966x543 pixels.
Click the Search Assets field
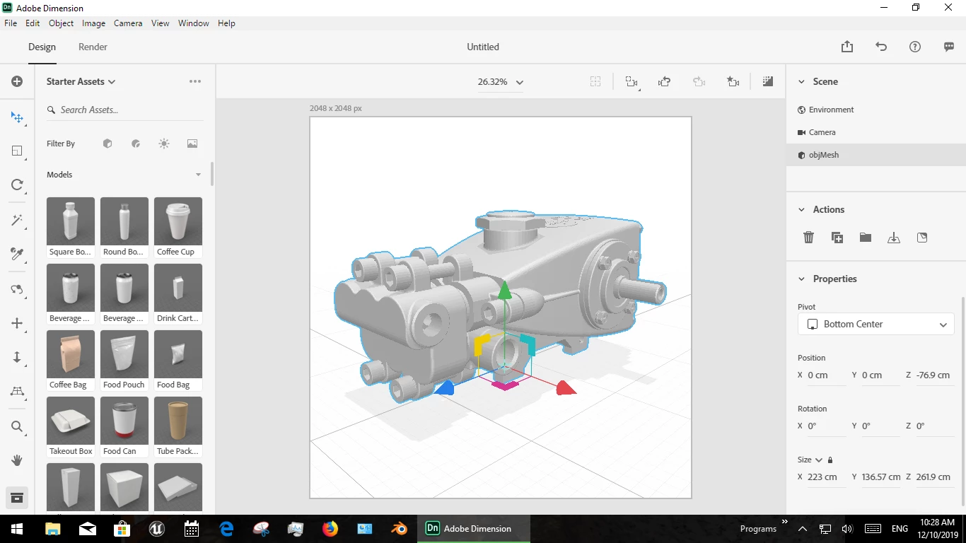tap(124, 110)
